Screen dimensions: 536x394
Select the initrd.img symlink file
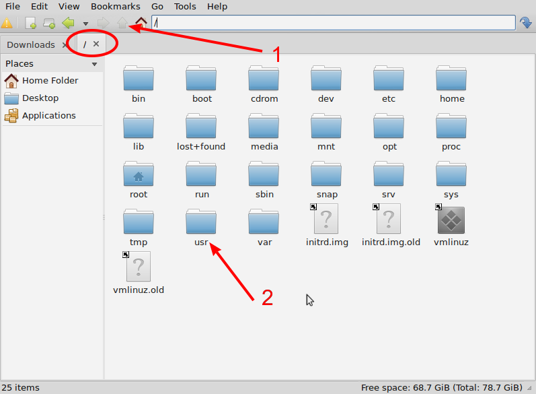(x=324, y=219)
